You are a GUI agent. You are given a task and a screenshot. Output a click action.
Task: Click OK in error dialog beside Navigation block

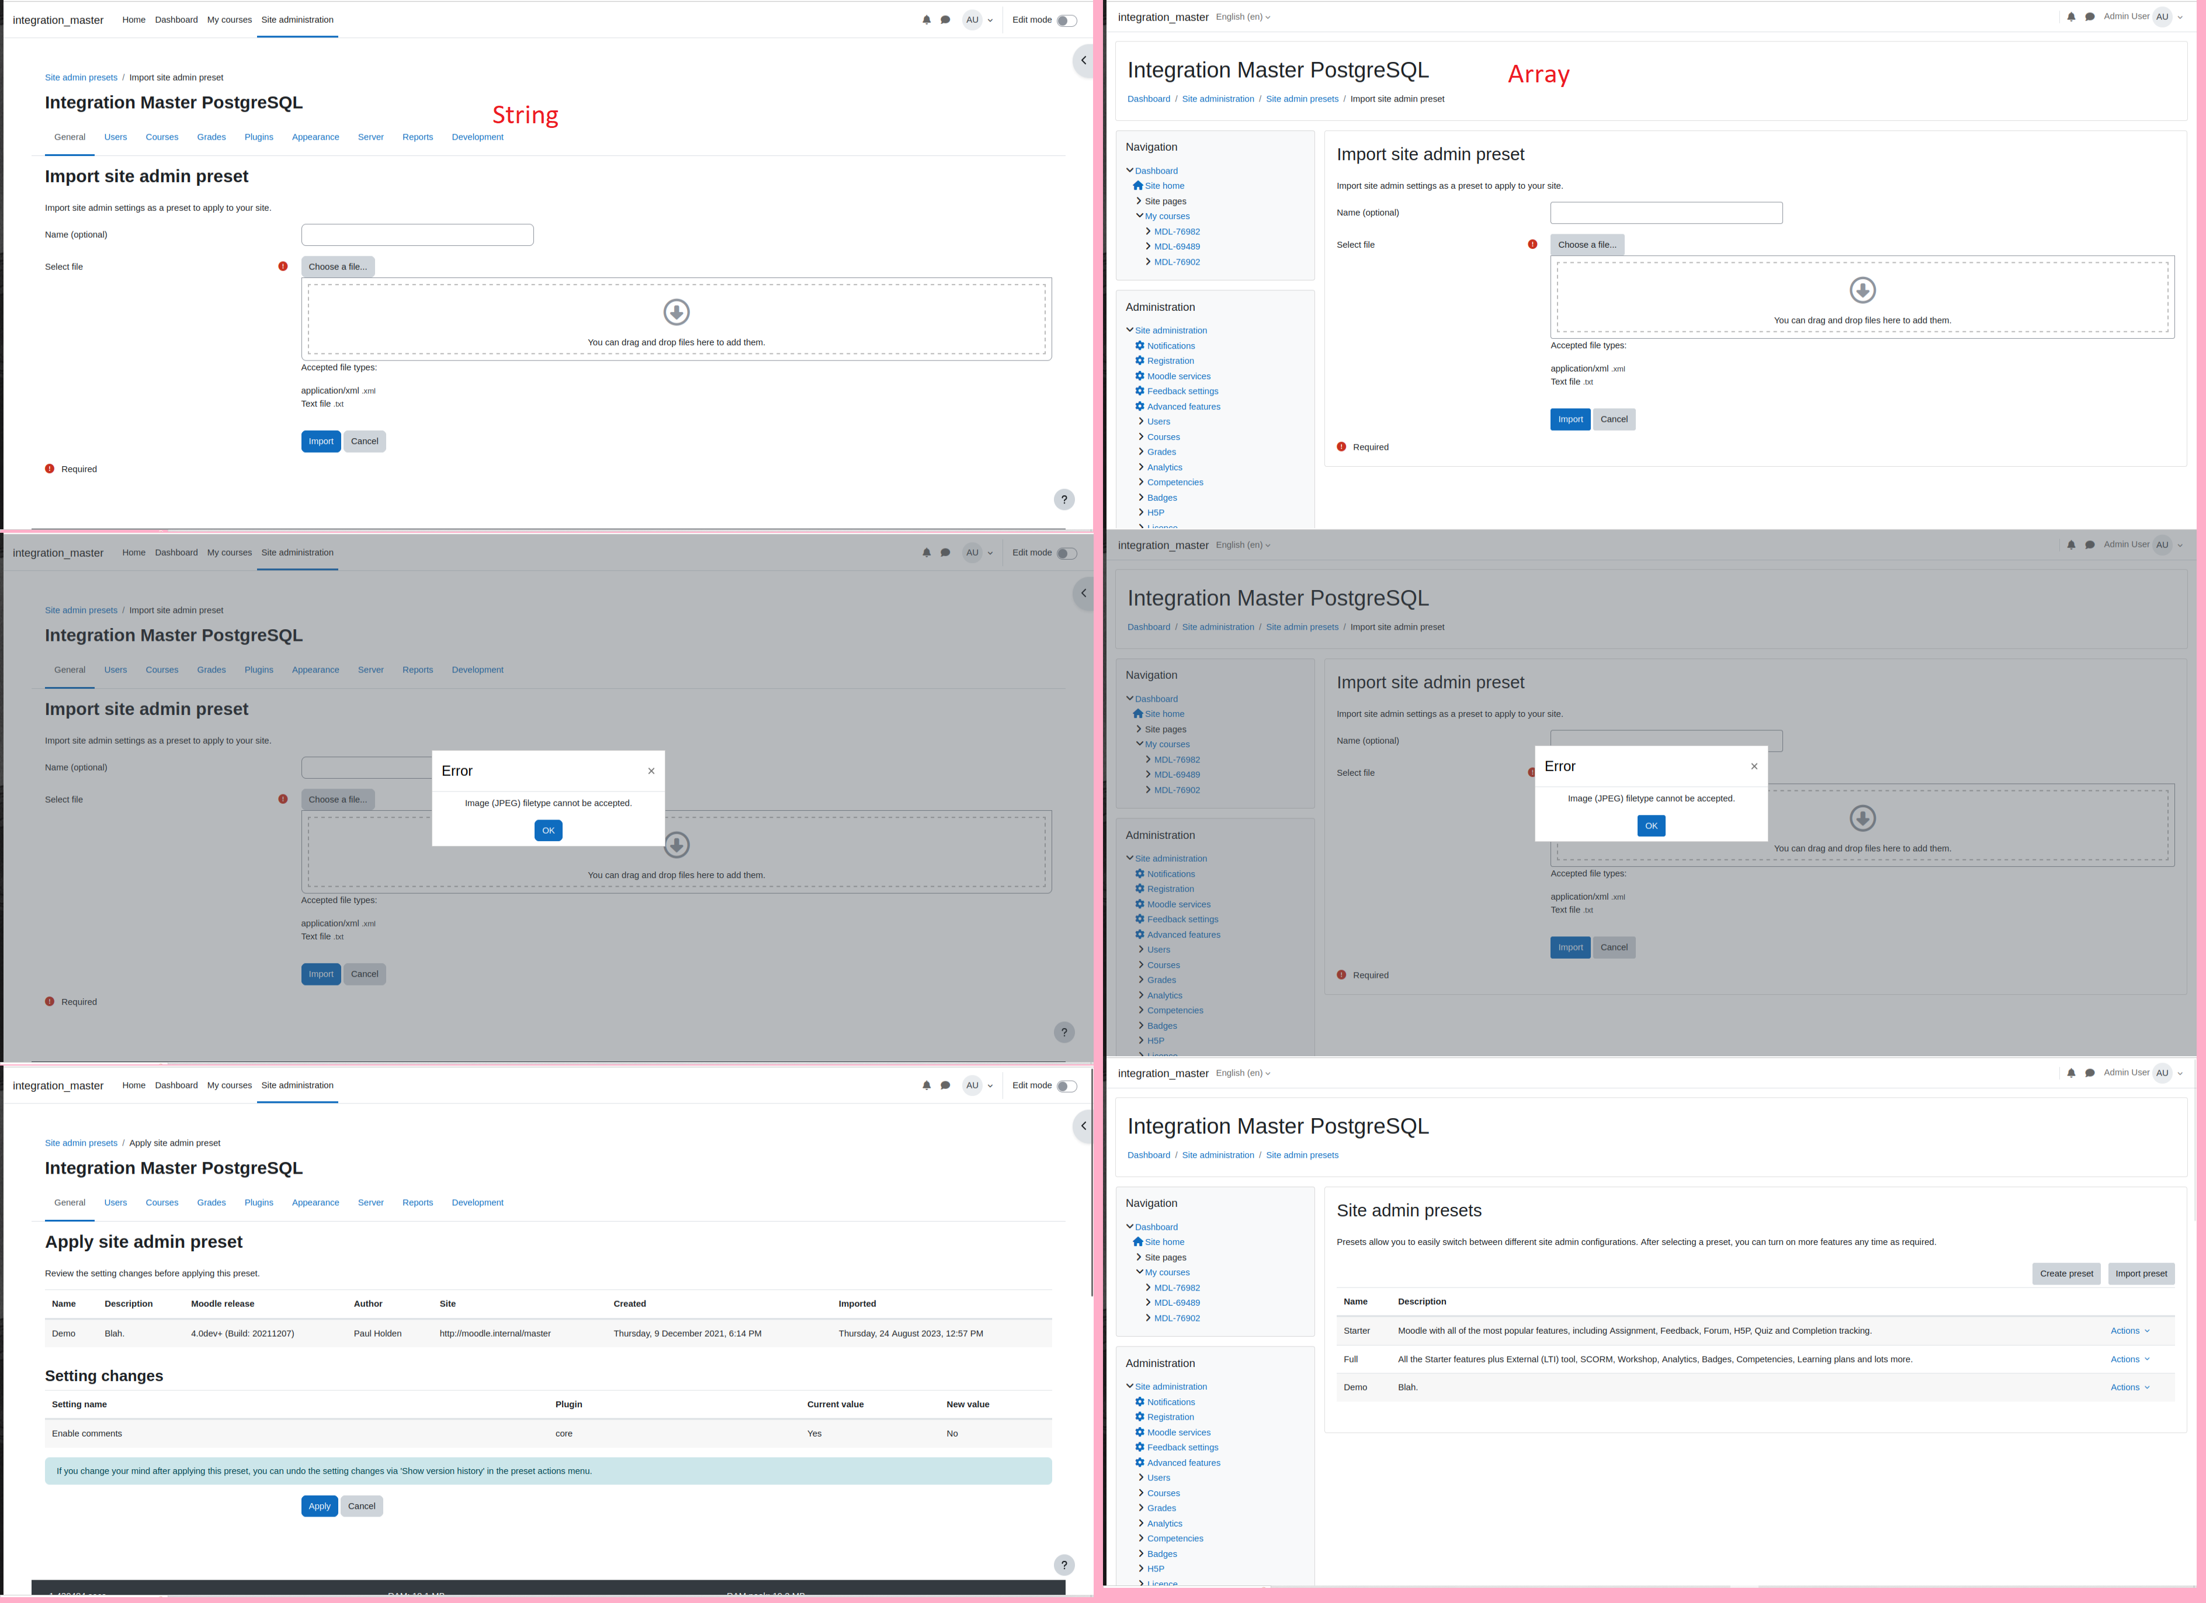[1650, 826]
